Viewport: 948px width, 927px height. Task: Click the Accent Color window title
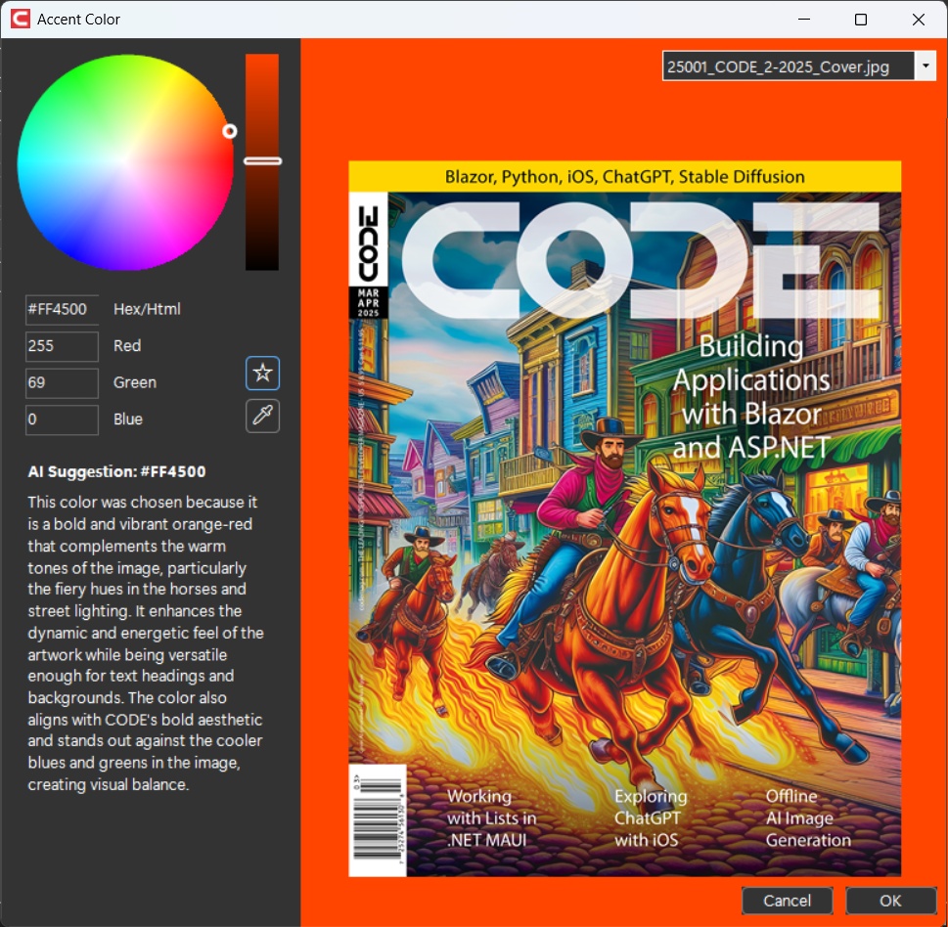[x=78, y=20]
